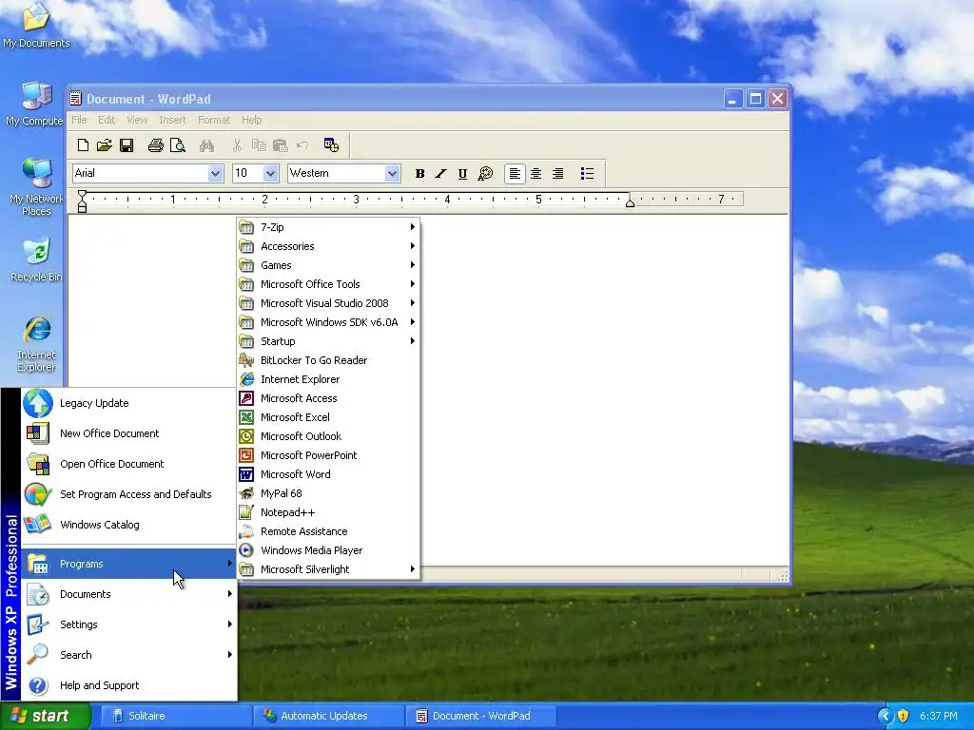Click the Copy icon in WordPad toolbar
Screen dimensions: 974x730
[259, 145]
